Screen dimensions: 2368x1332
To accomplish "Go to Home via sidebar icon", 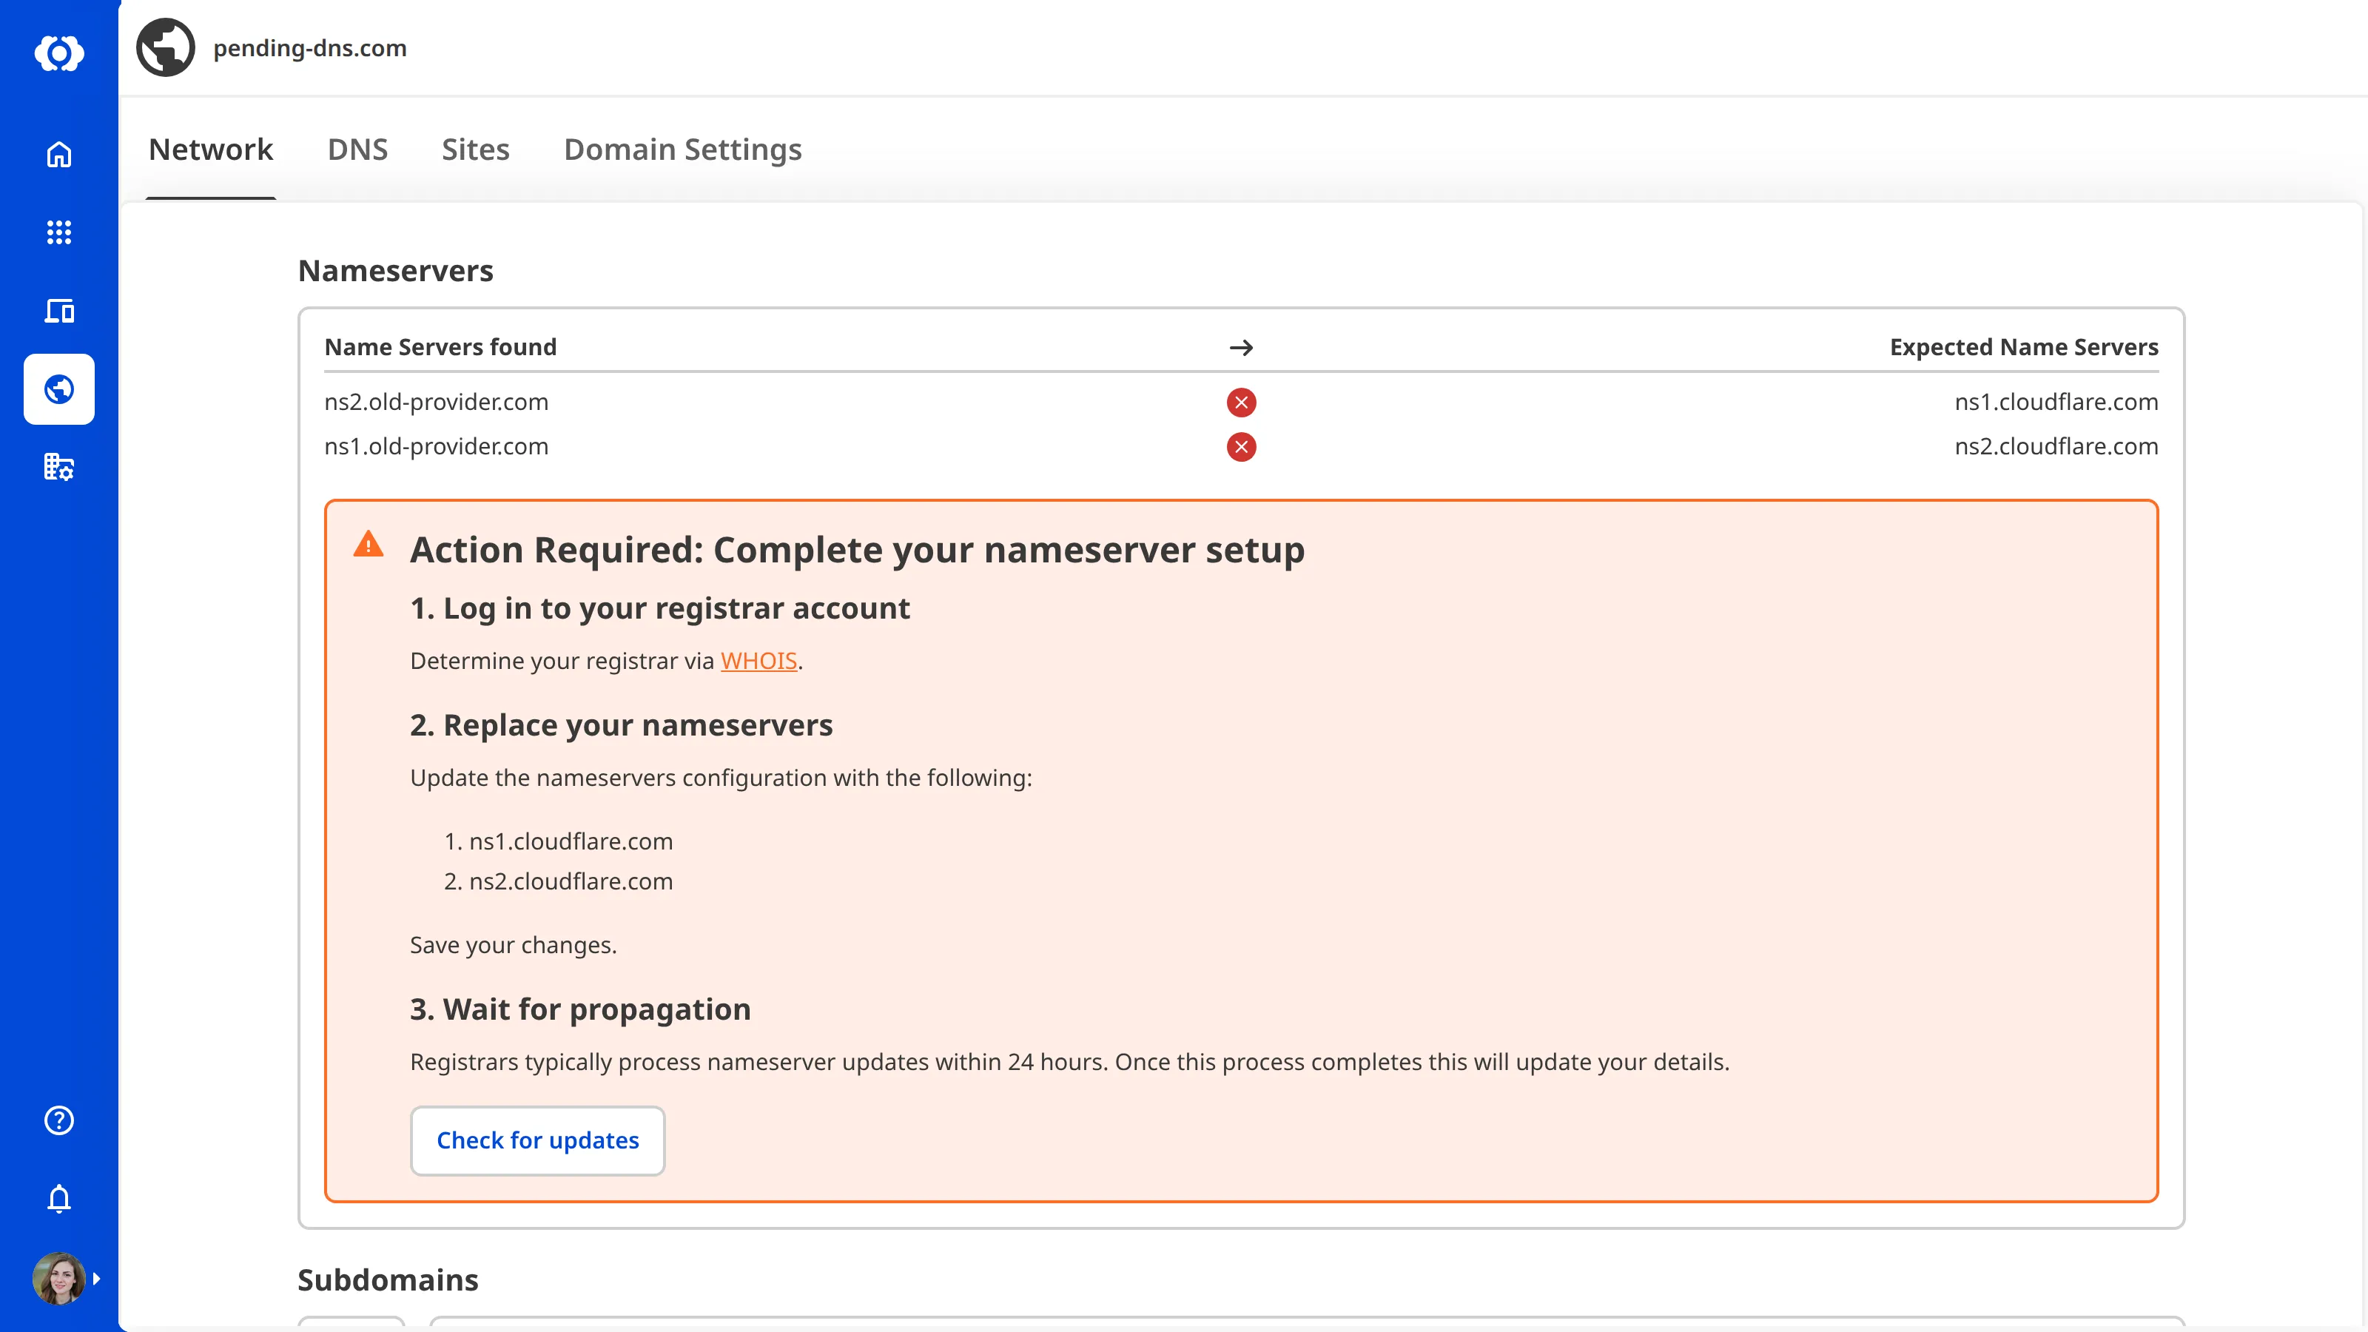I will pyautogui.click(x=59, y=155).
